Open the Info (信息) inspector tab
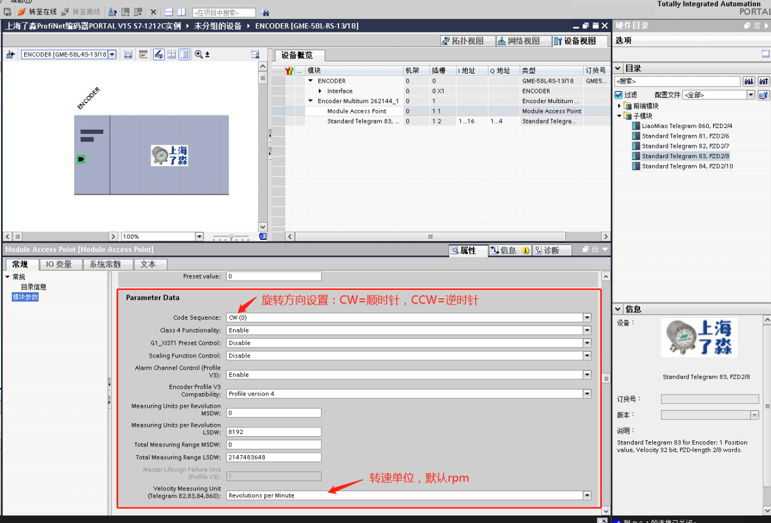771x523 pixels. [510, 250]
